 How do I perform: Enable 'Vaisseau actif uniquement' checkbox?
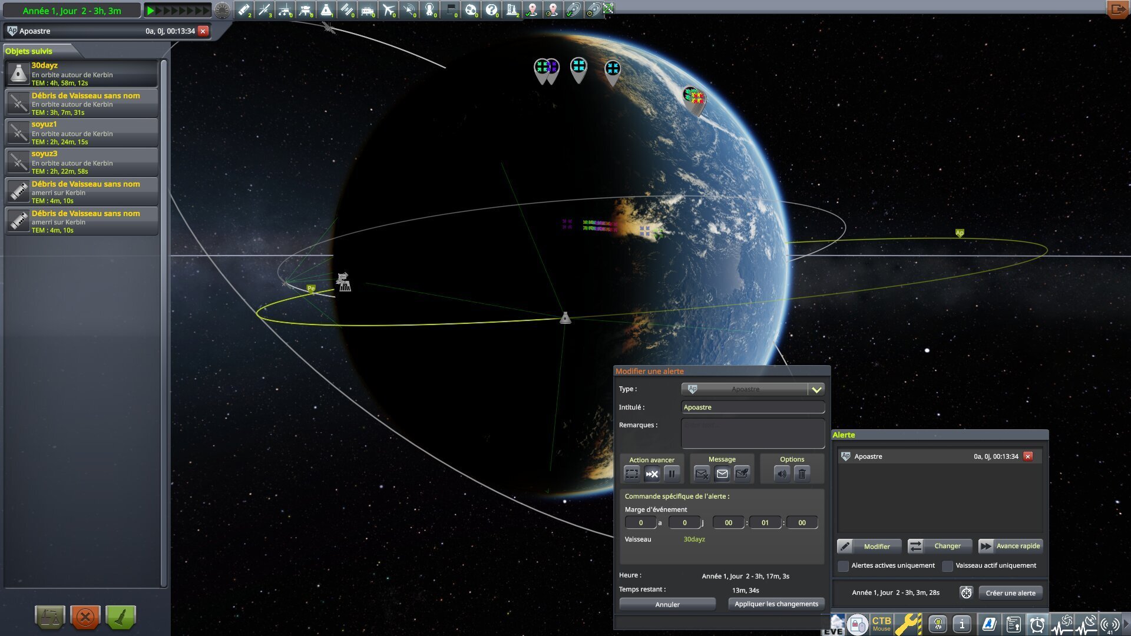(x=947, y=566)
